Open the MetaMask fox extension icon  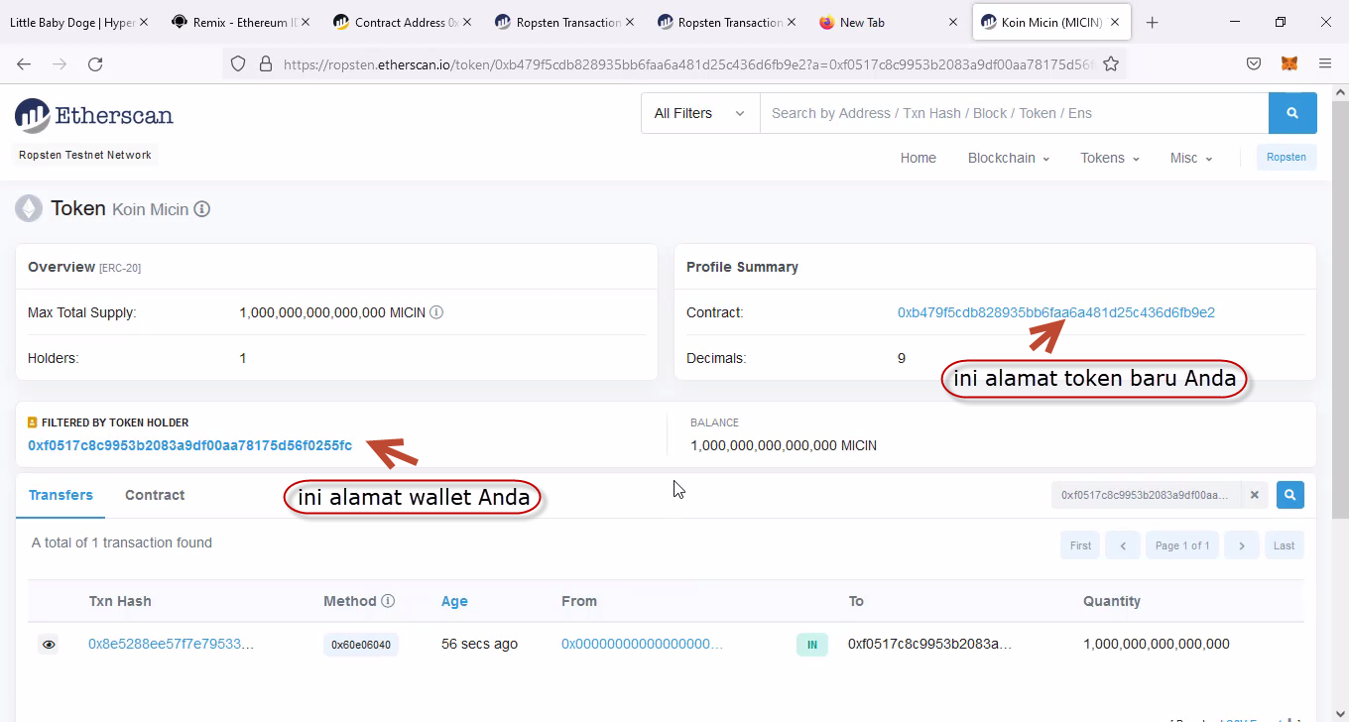[1288, 63]
